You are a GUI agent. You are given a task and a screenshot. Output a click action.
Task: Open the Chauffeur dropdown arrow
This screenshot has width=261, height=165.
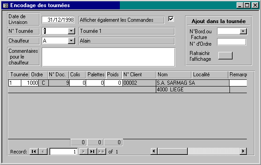(x=71, y=41)
